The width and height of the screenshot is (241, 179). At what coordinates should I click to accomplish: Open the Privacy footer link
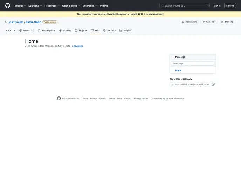coord(94,99)
